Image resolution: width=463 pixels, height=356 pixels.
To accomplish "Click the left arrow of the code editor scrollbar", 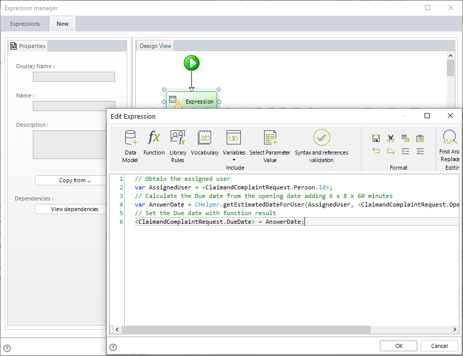I will click(117, 329).
